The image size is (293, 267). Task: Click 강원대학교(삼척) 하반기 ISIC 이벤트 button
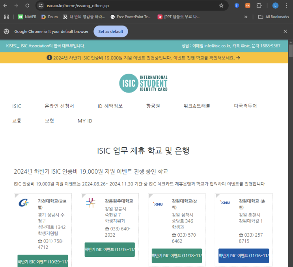pyautogui.click(x=177, y=256)
